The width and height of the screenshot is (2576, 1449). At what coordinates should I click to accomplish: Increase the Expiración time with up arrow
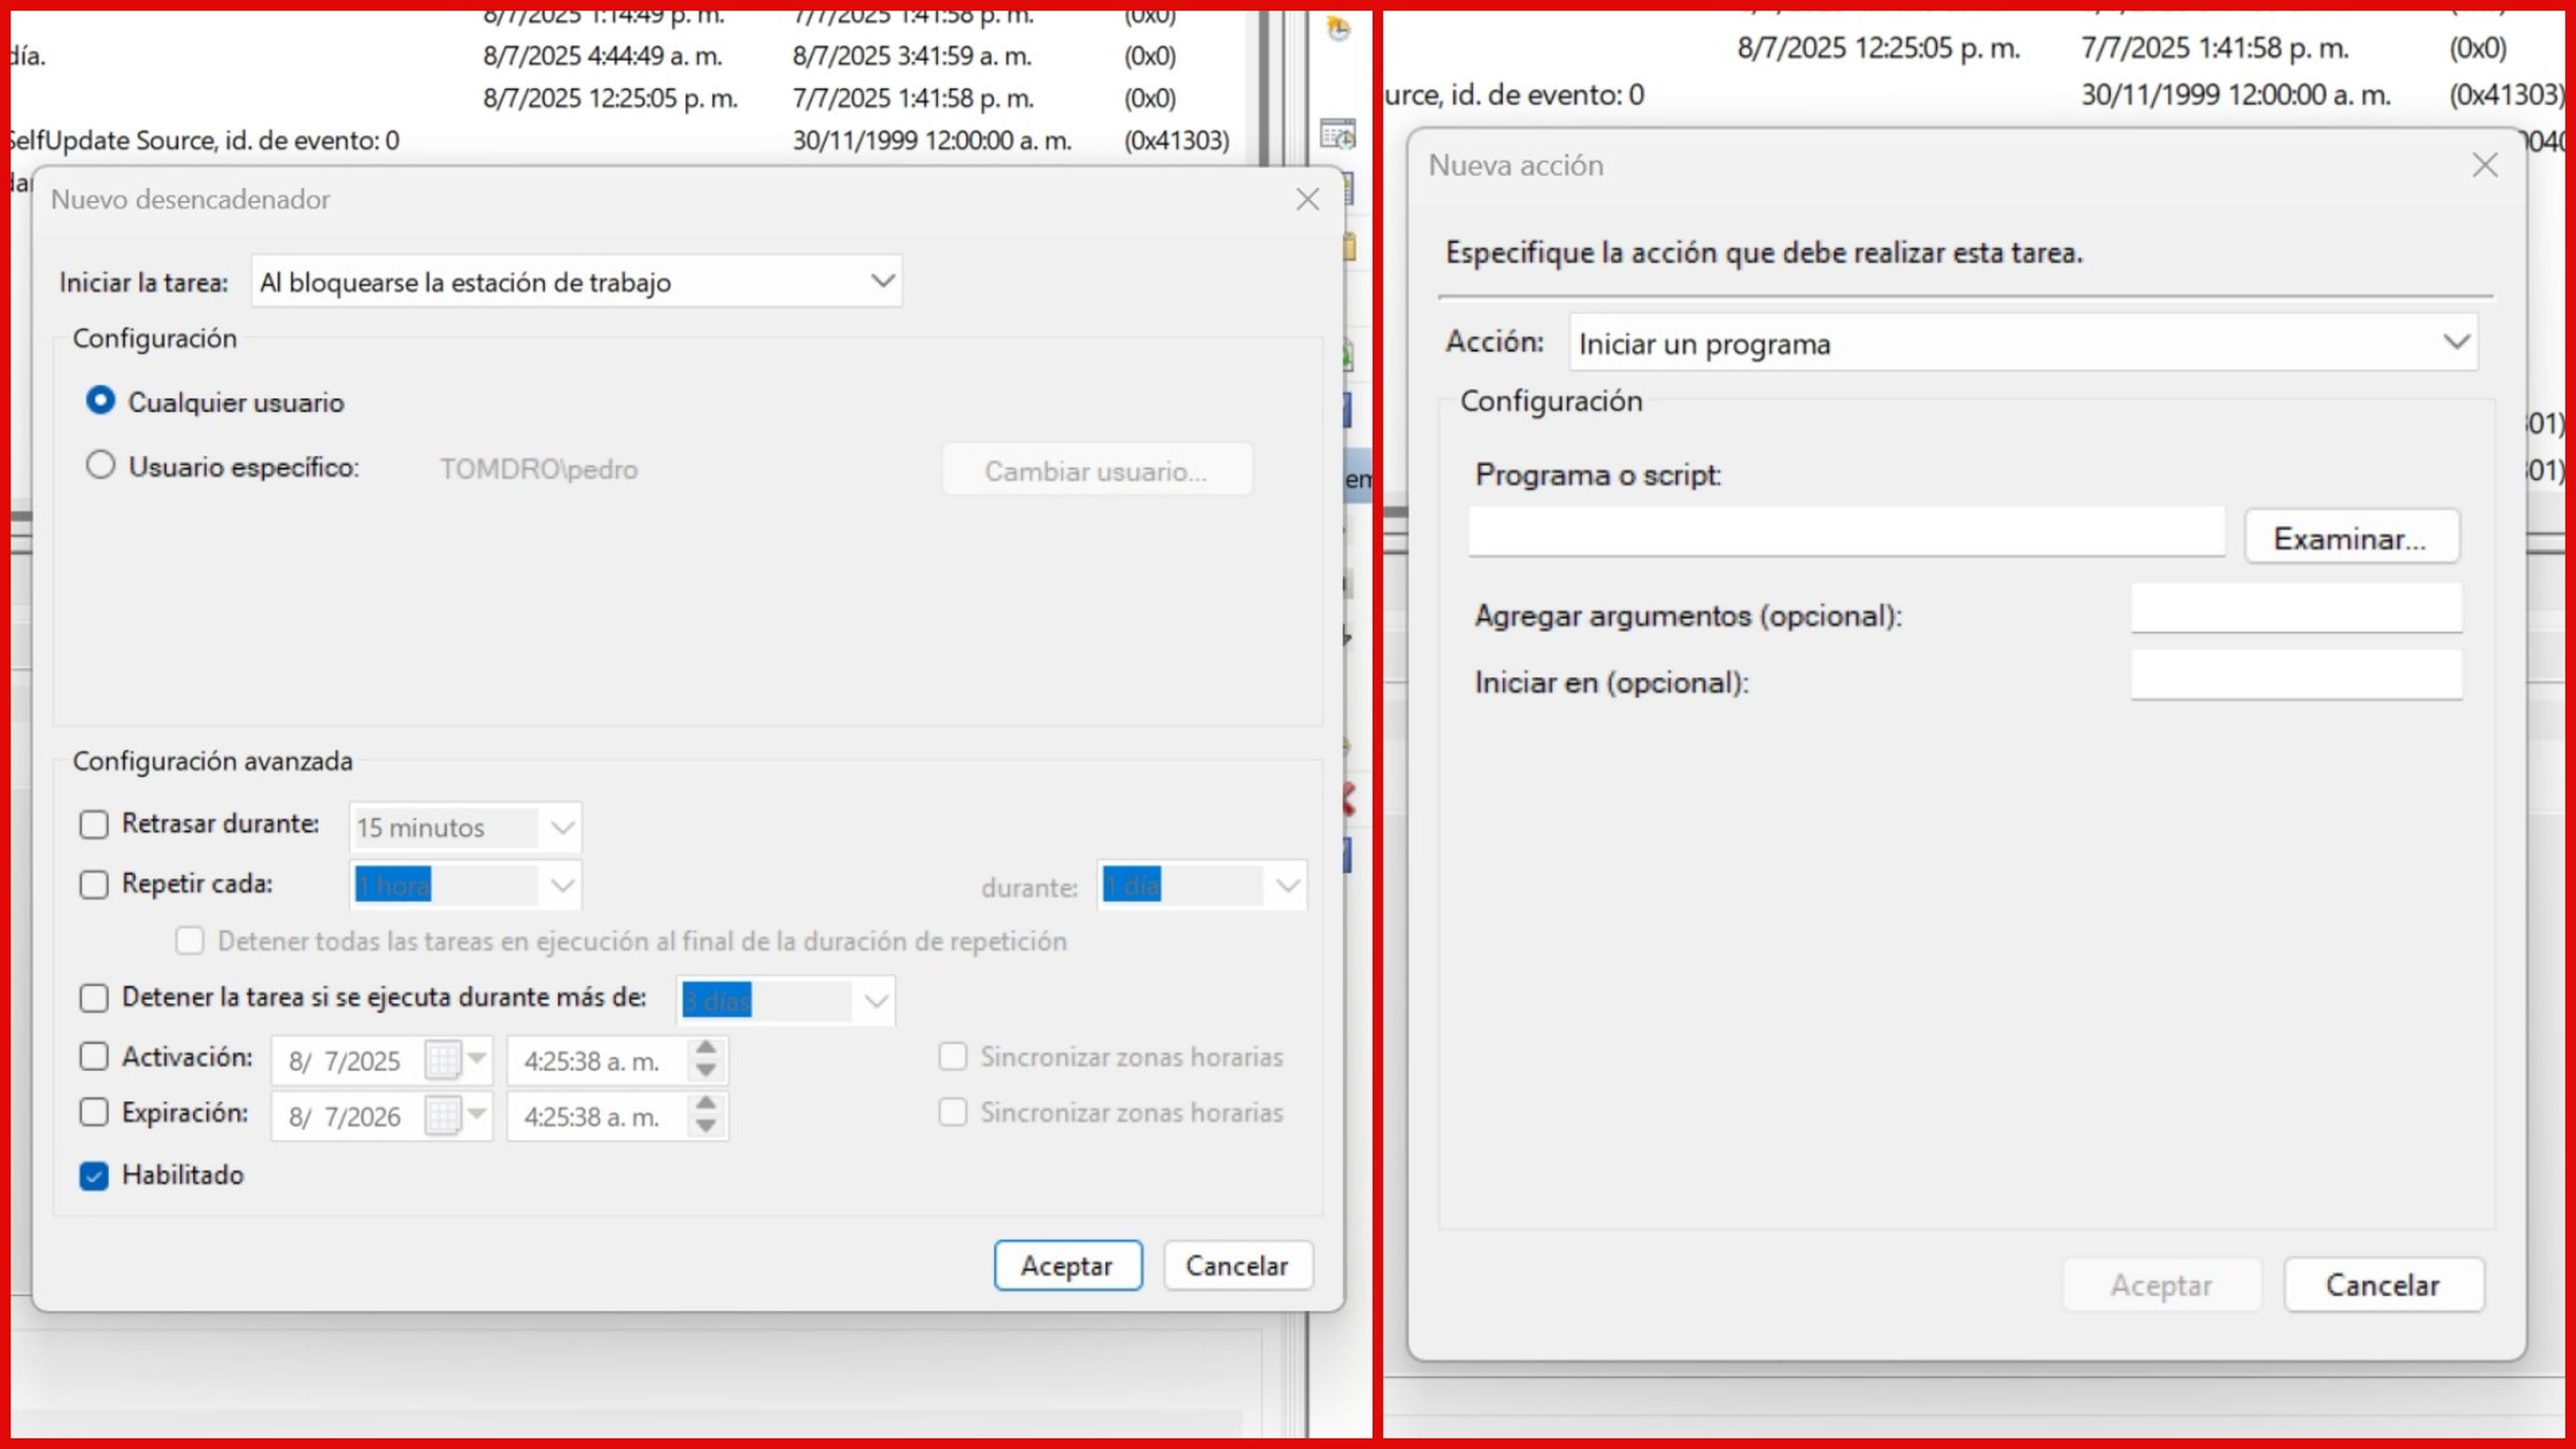pos(706,1104)
